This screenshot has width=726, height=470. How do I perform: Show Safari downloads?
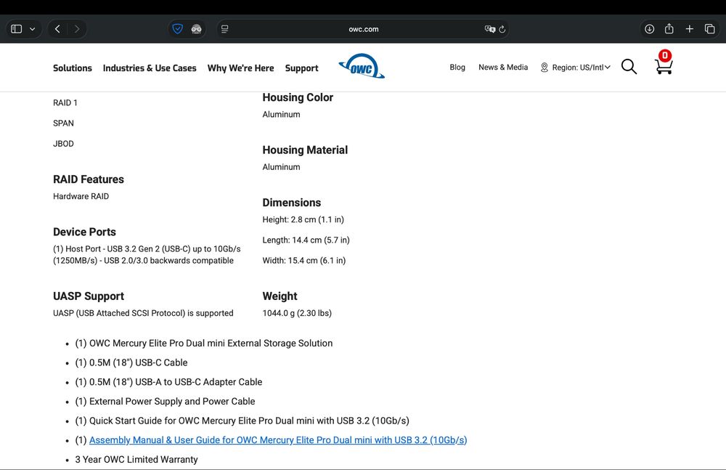[x=650, y=29]
